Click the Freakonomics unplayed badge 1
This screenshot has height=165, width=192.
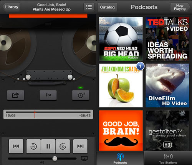click(x=140, y=66)
